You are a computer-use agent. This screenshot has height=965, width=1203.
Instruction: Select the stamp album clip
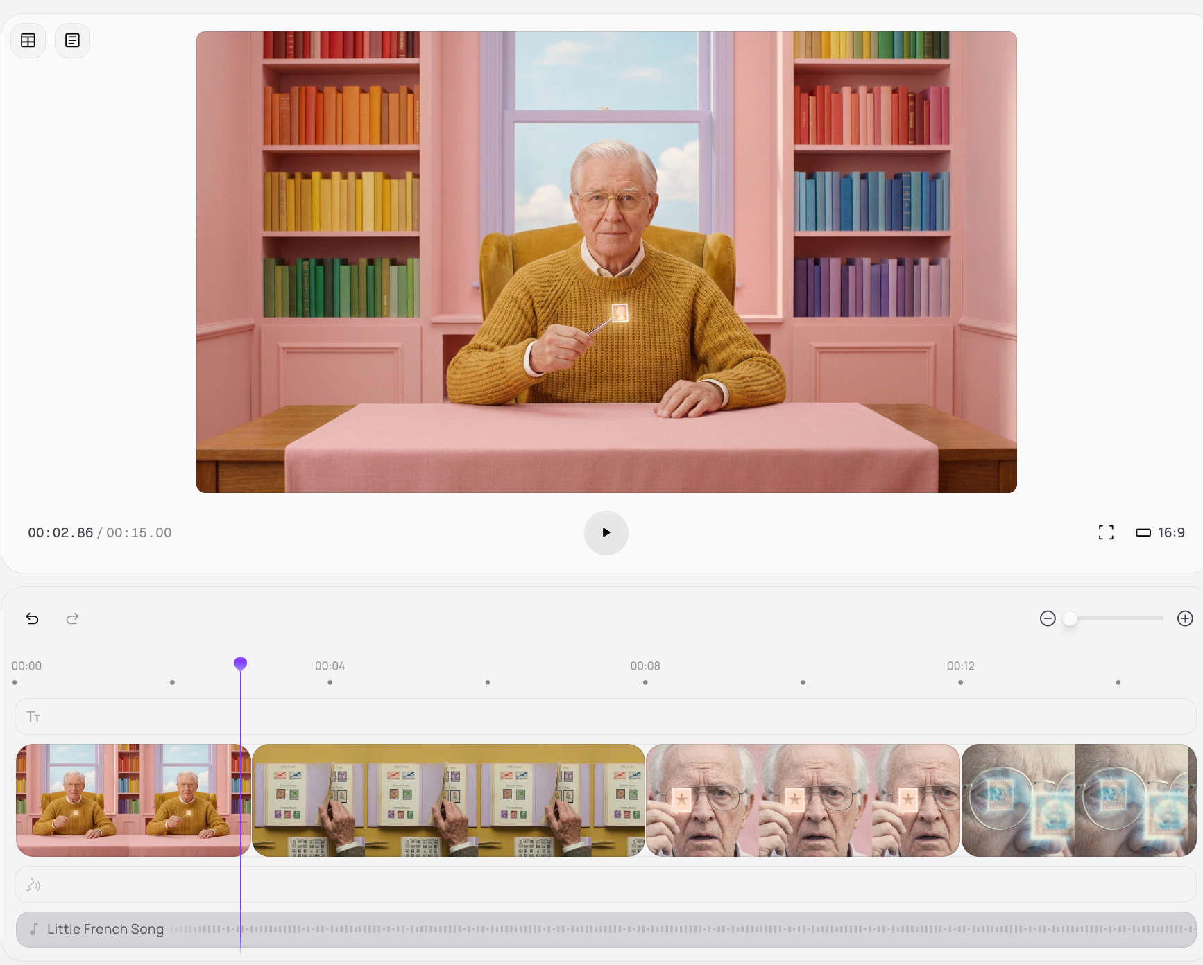448,800
